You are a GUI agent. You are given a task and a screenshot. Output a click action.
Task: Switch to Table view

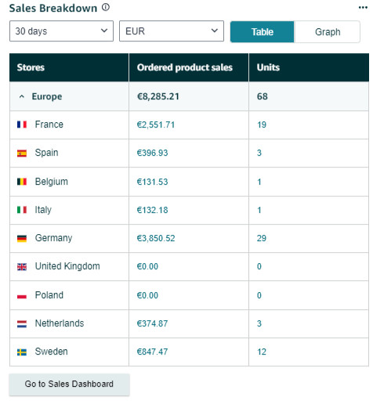[x=263, y=32]
